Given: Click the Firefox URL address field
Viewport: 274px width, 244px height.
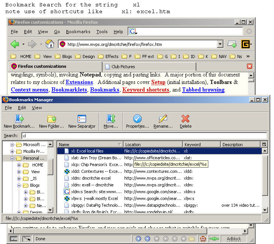Looking at the screenshot, I should (x=141, y=44).
